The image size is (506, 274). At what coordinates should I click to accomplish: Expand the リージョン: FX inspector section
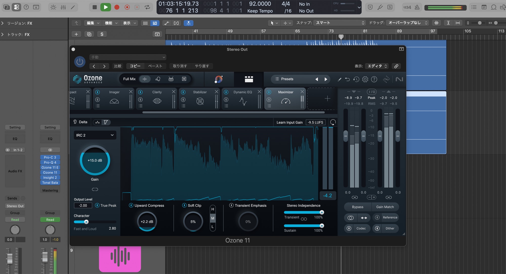pyautogui.click(x=3, y=23)
